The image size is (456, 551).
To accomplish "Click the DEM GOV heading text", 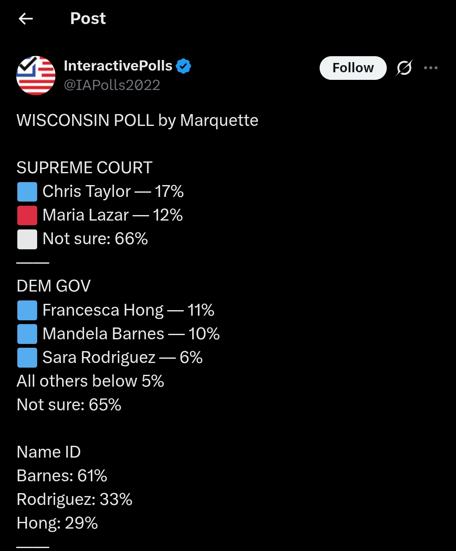I will click(54, 286).
